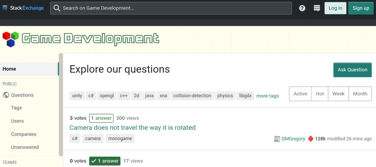376x167 pixels.
Task: Open Users in the left sidebar
Action: coord(17,121)
